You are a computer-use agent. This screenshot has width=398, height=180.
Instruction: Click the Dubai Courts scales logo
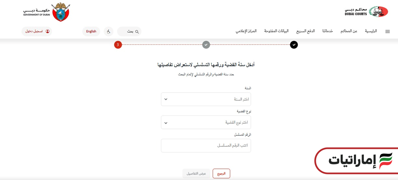point(380,11)
